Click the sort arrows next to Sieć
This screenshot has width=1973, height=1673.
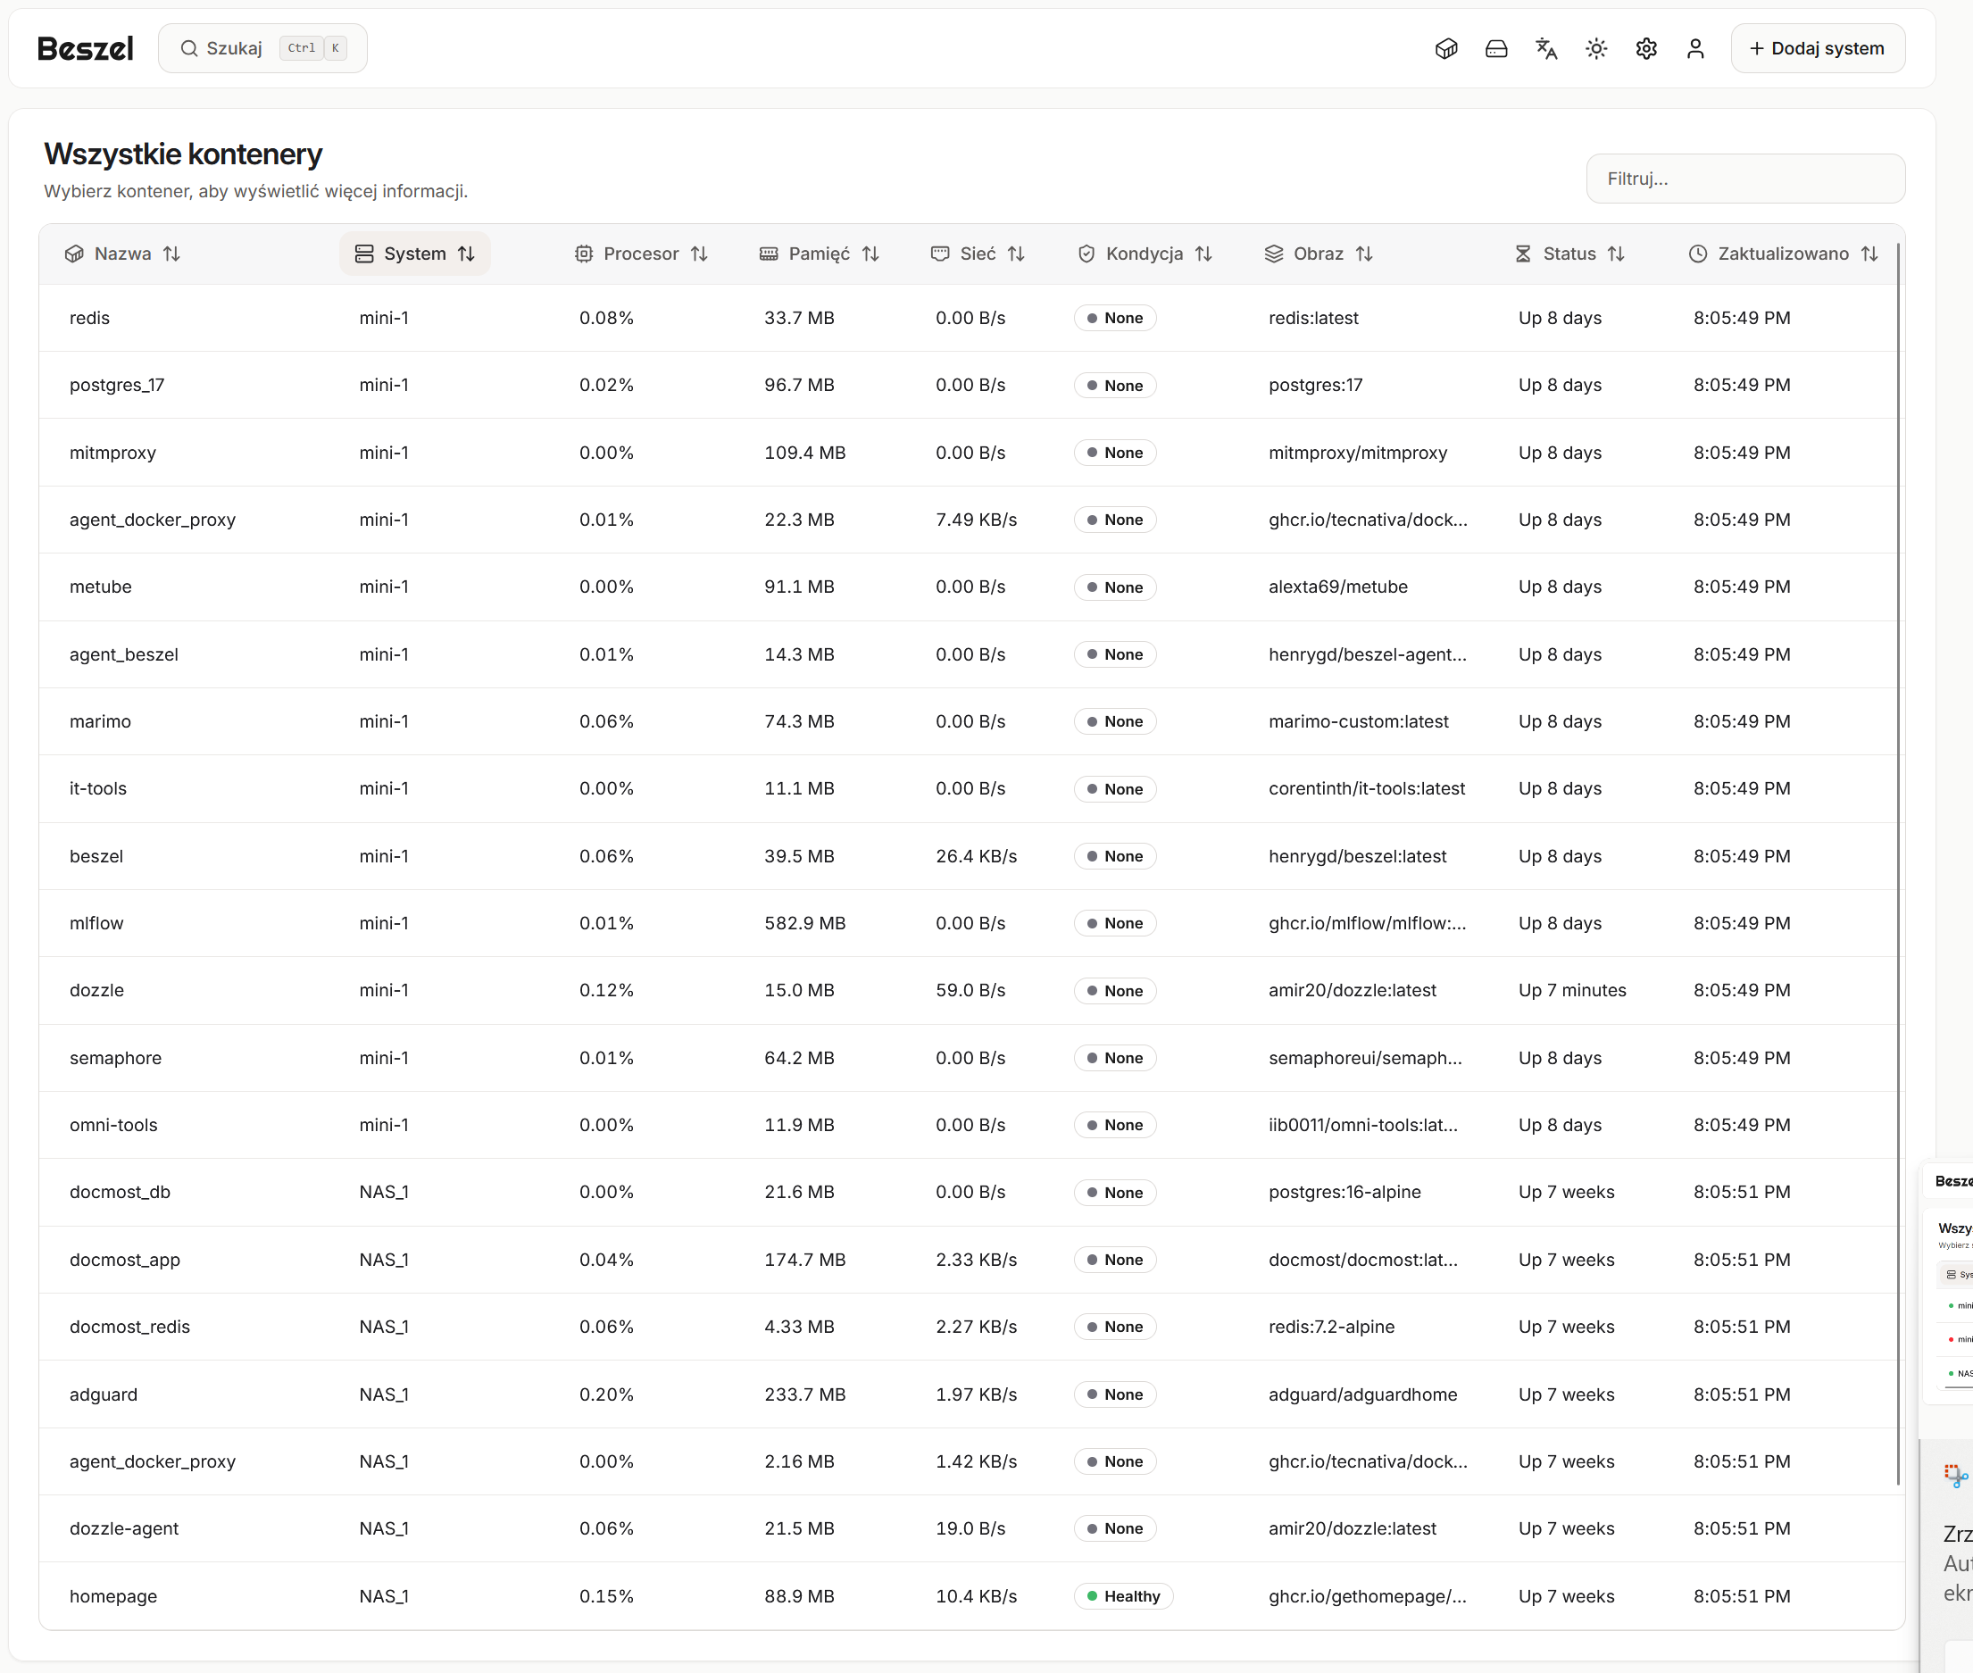(x=1016, y=254)
